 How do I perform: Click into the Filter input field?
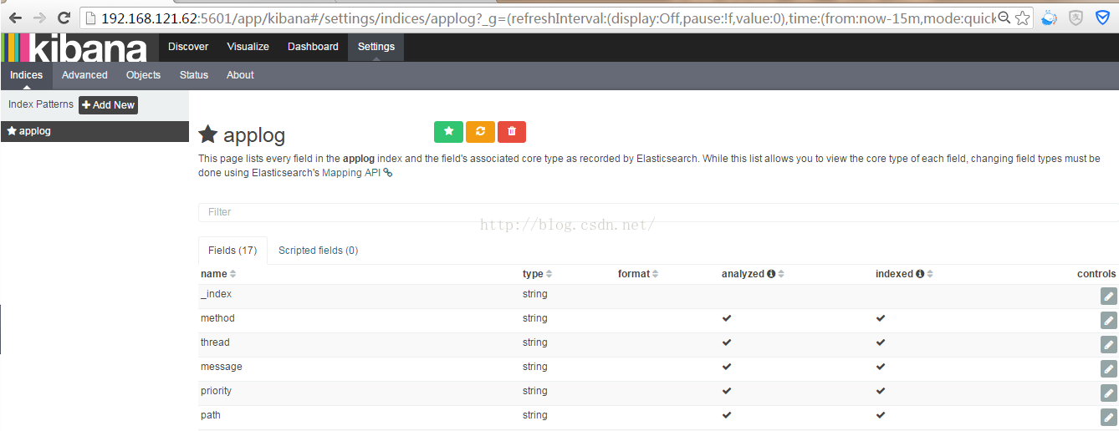point(658,212)
